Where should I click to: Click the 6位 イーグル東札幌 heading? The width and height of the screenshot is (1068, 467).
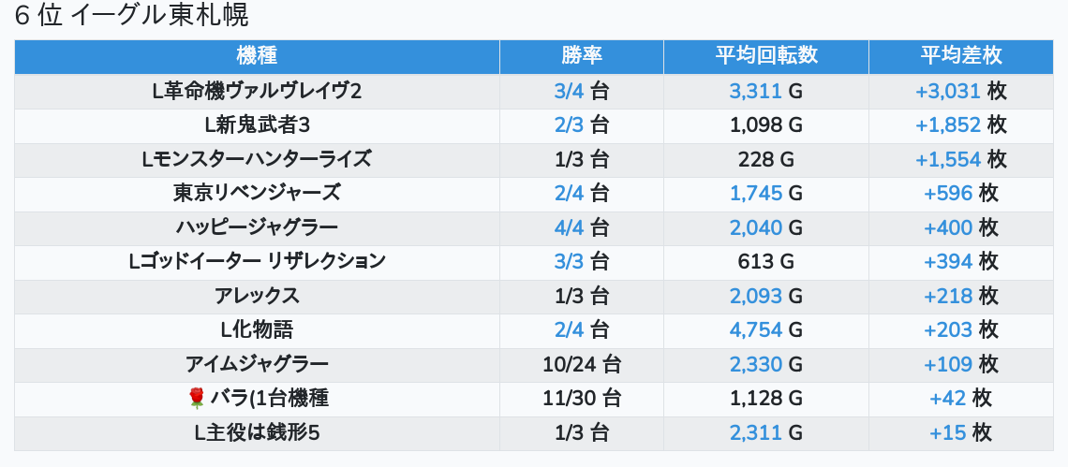coord(132,16)
